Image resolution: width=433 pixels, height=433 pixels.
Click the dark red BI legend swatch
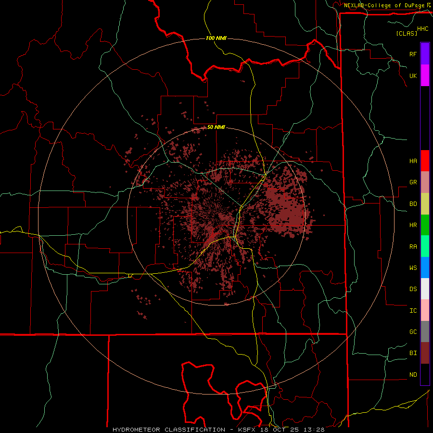pyautogui.click(x=425, y=353)
